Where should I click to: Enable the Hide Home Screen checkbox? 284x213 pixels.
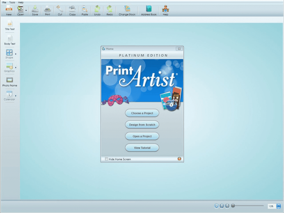[x=106, y=159]
